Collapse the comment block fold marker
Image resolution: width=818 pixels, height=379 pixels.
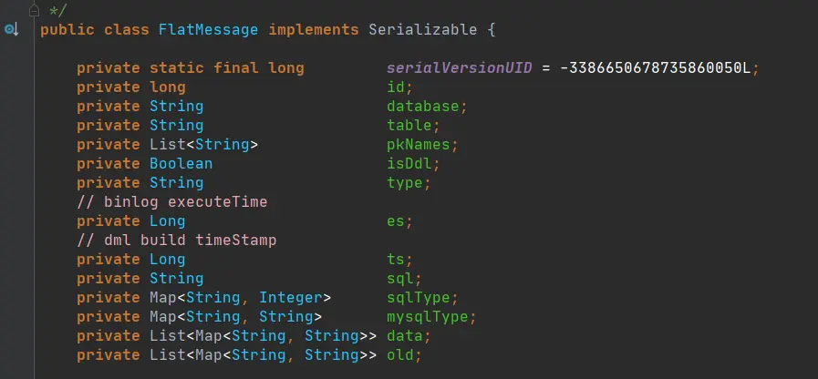tap(35, 9)
